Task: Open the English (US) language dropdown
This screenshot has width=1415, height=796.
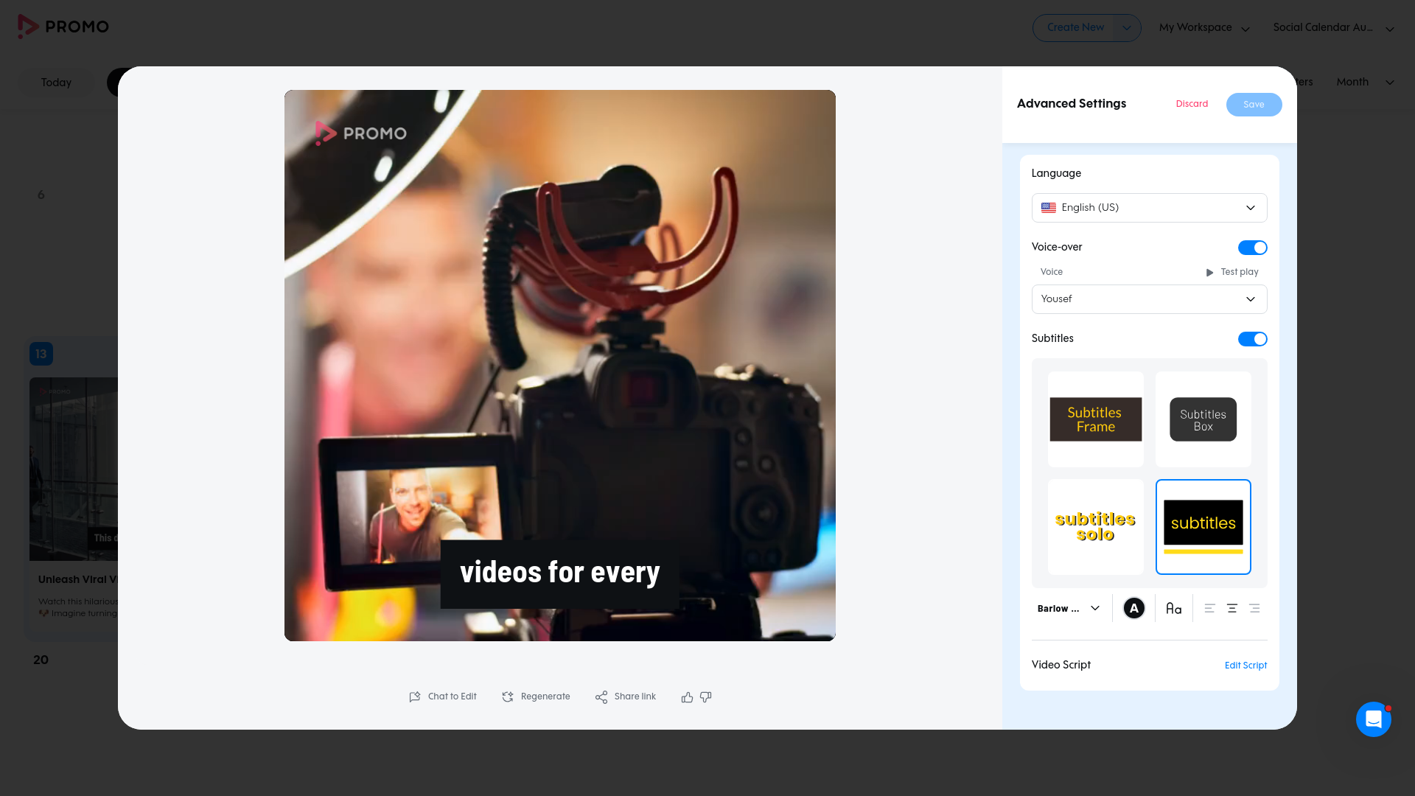Action: click(x=1149, y=208)
